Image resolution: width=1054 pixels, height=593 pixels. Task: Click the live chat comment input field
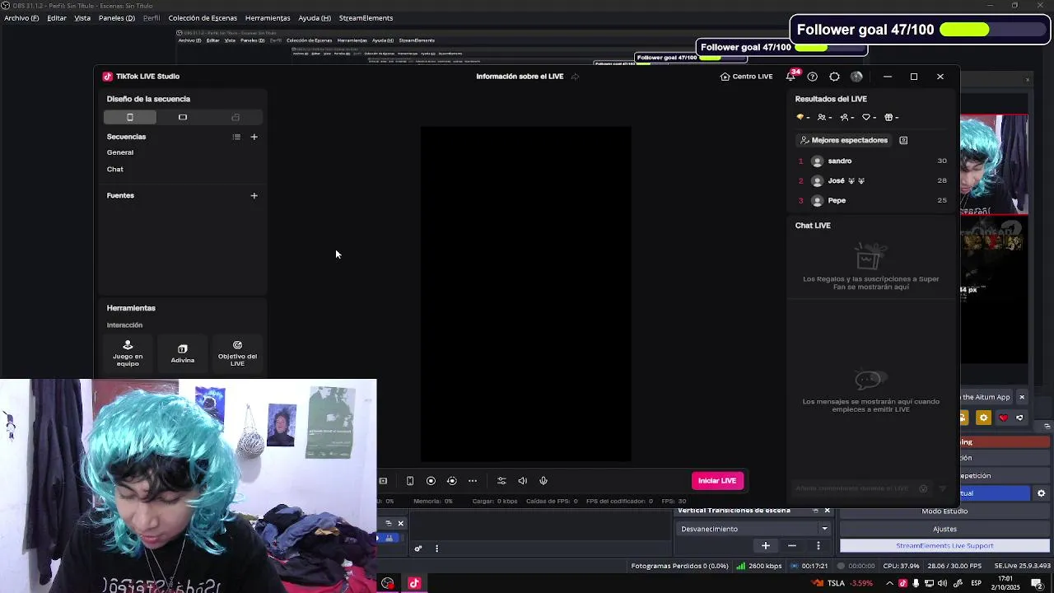[x=862, y=488]
